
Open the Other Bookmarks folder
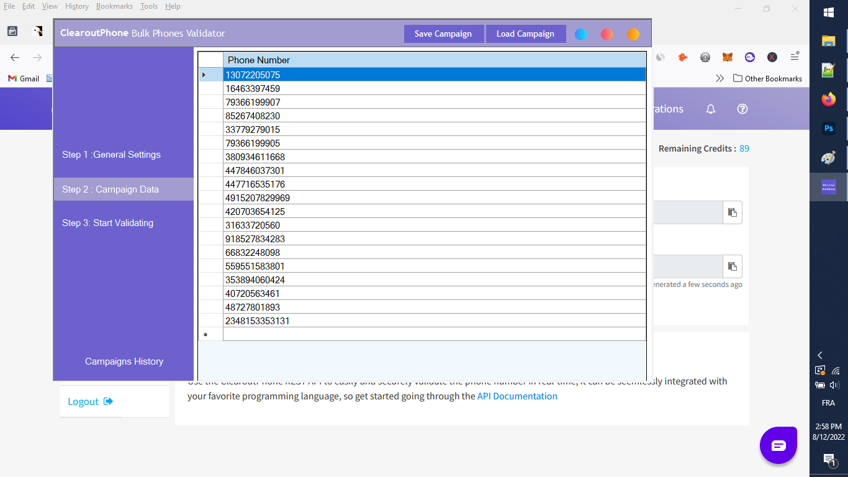click(767, 79)
